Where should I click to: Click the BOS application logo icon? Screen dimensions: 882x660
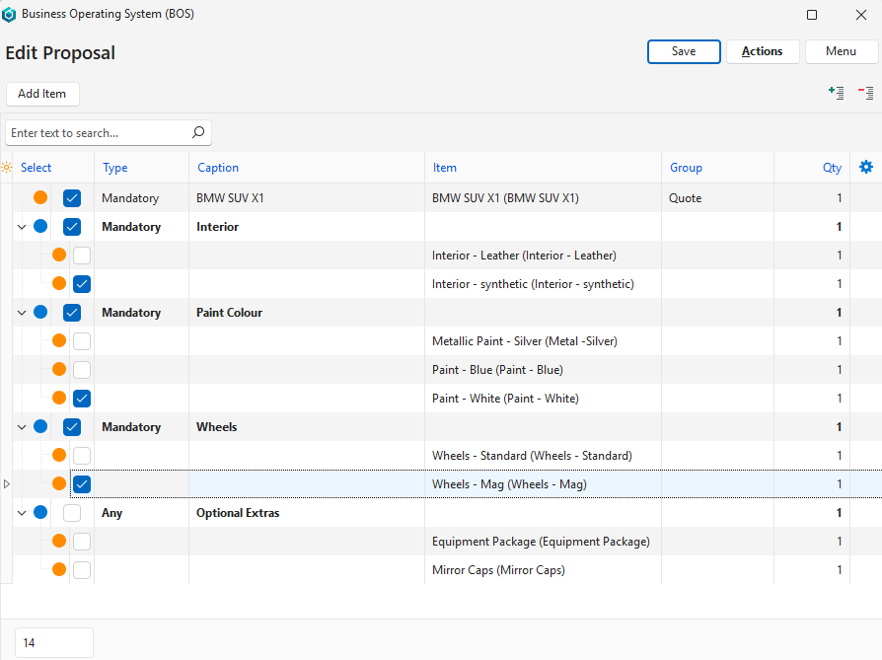(x=9, y=15)
